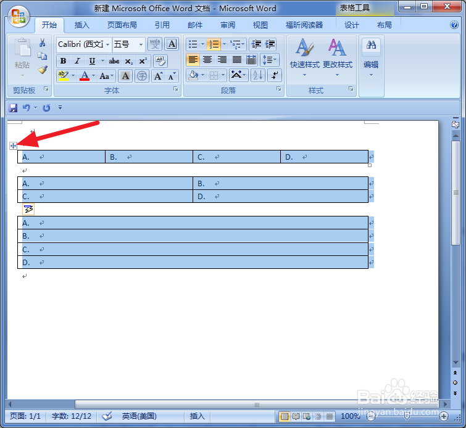Click the 英语(美国) language status
Screen dimensions: 466x428
[x=139, y=416]
